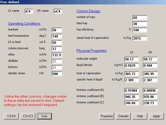This screenshot has height=125, width=166.
Task: Restore settings with Defaults button
Action: (123, 116)
